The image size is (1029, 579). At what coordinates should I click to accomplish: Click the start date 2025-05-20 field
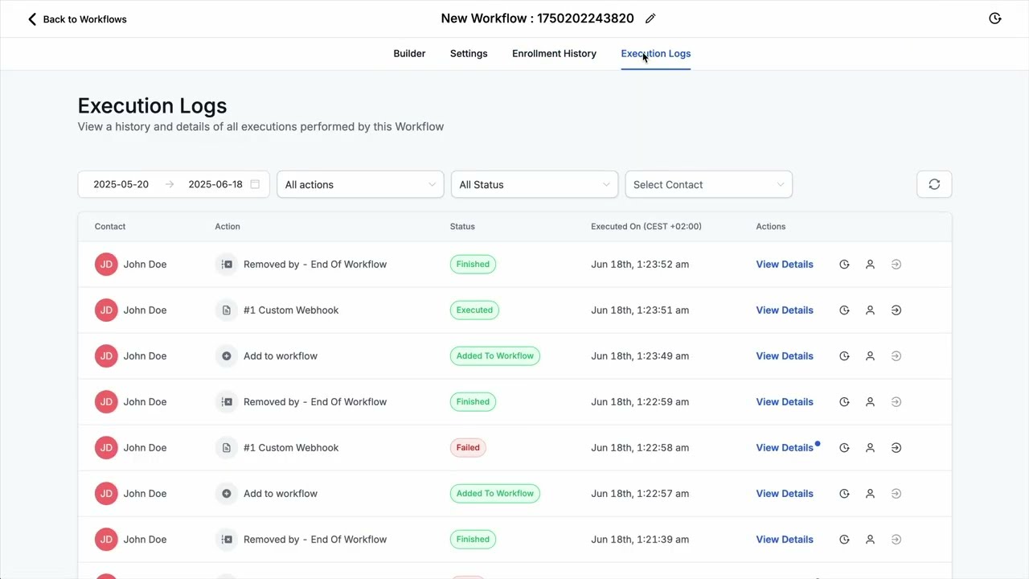pos(121,184)
